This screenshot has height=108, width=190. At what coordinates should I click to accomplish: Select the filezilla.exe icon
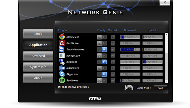[62, 43]
